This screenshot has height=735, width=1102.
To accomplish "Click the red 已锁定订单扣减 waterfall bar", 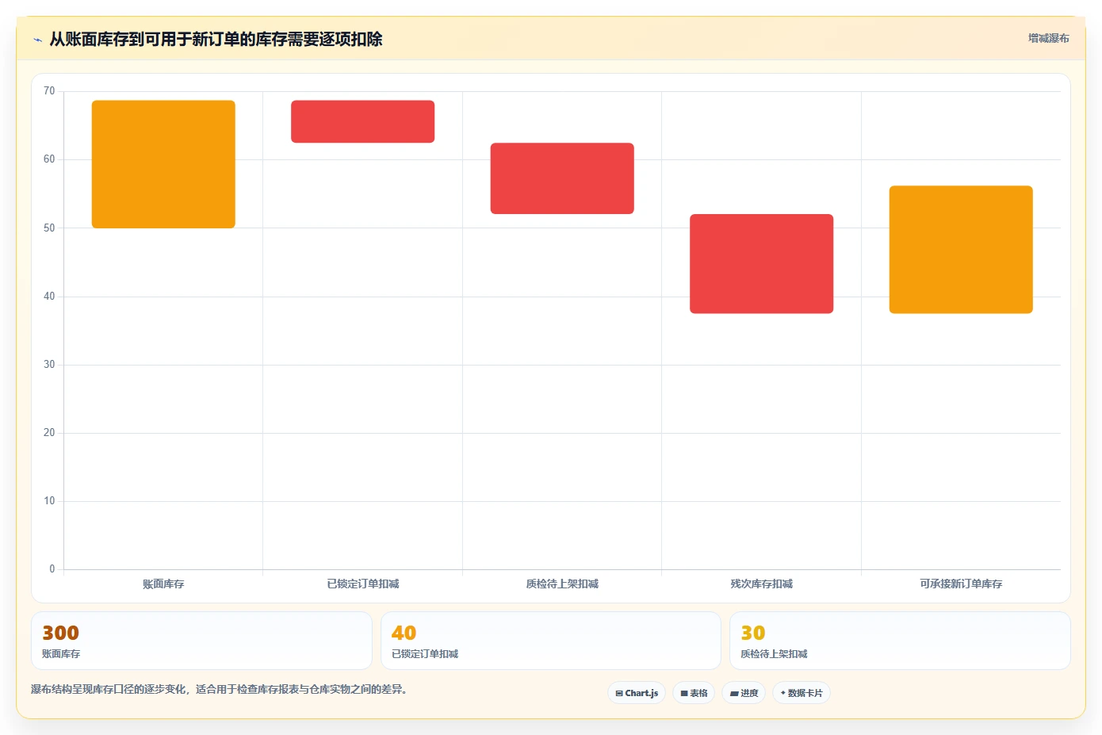I will (363, 121).
